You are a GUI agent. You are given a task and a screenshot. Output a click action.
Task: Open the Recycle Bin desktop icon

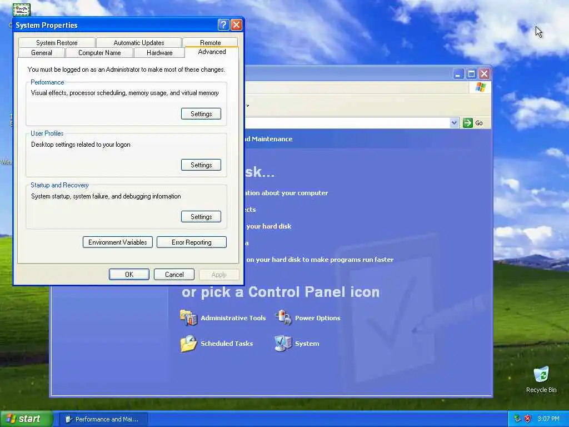tap(541, 375)
